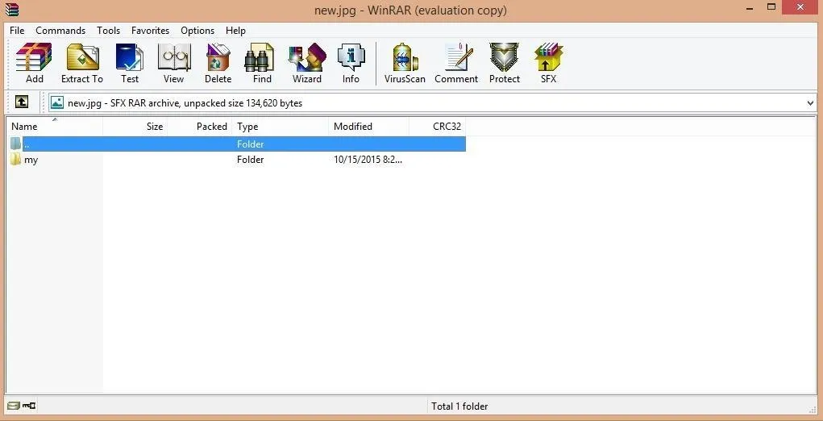Click 'Total 1 folder' status text
This screenshot has width=823, height=421.
click(459, 406)
